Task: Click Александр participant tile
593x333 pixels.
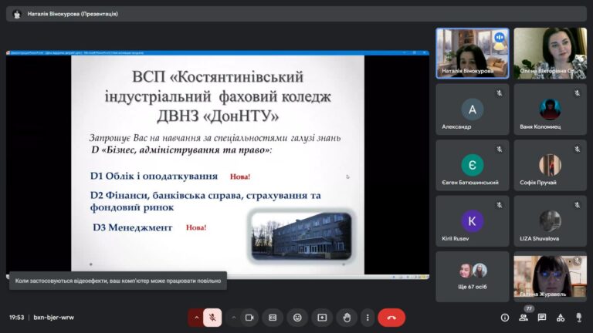Action: (473, 109)
